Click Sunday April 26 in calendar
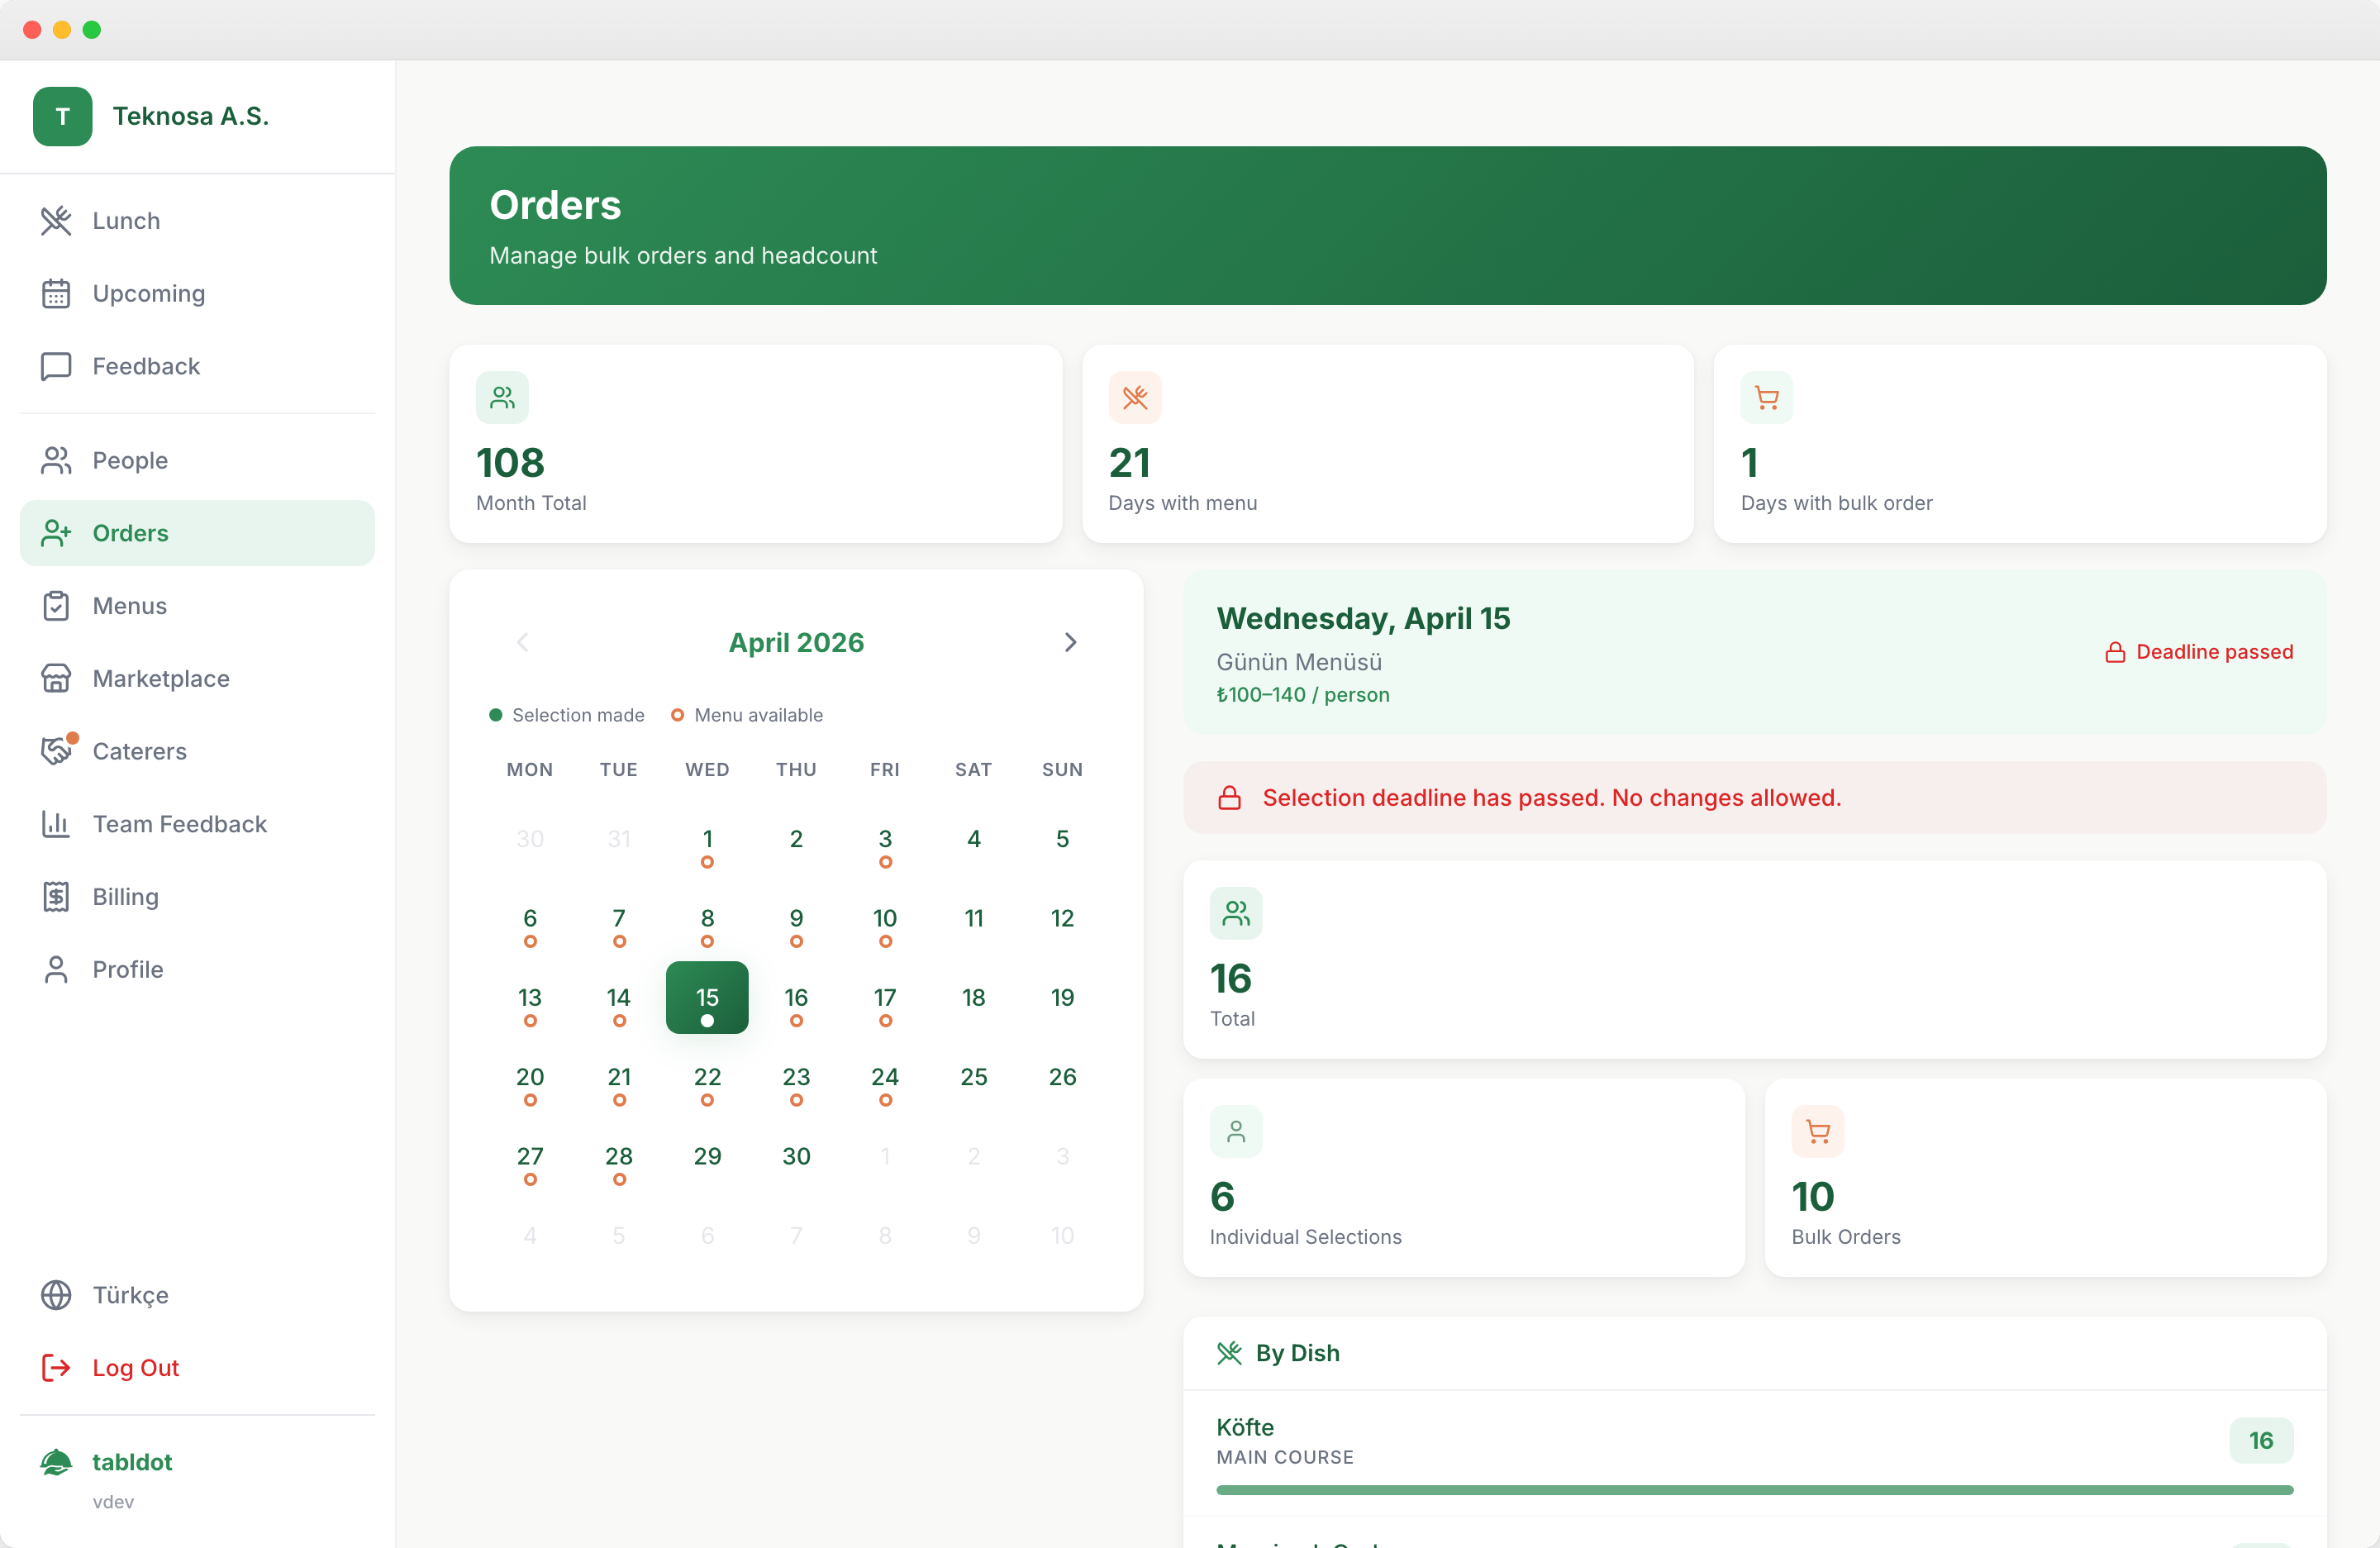 tap(1062, 1077)
